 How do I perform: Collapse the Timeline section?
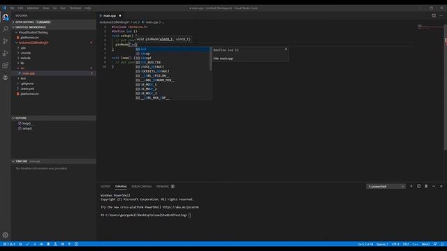[x=54, y=161]
